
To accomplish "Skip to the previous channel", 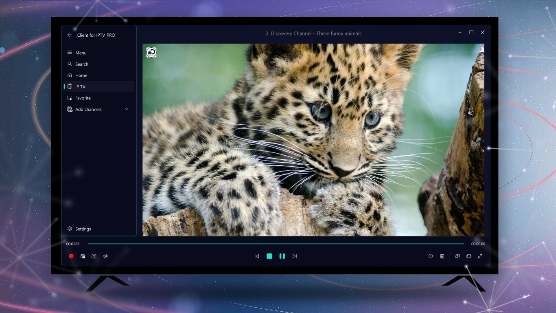I will click(x=257, y=256).
